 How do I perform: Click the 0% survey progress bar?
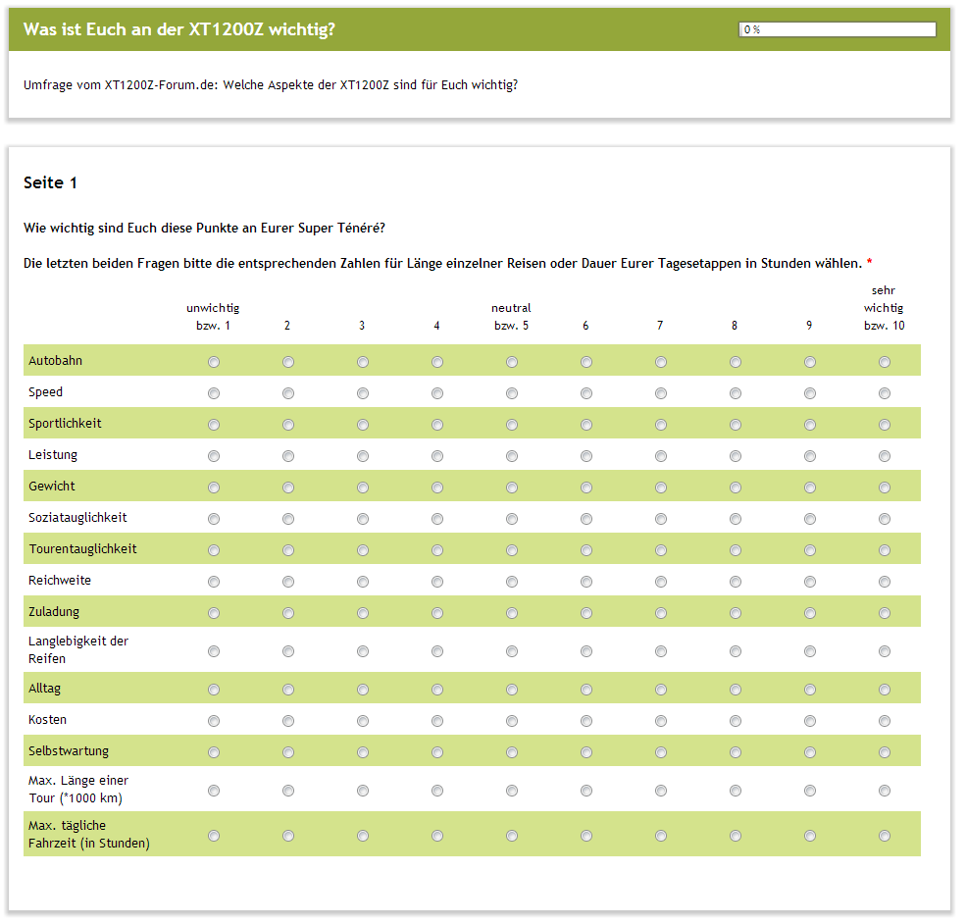click(838, 29)
